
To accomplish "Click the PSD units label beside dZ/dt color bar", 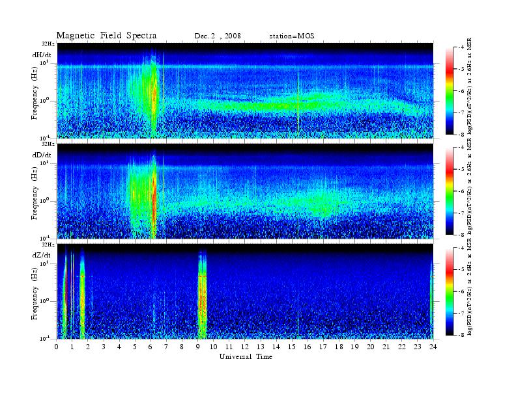I will pos(470,286).
